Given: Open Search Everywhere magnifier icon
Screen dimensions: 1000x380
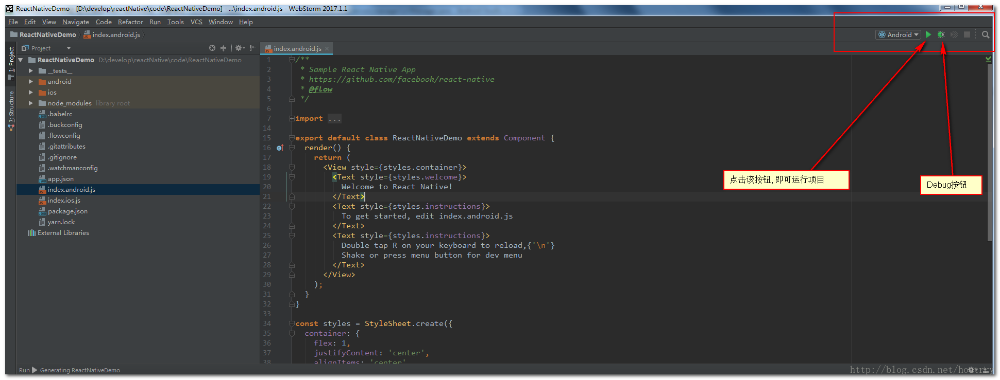Looking at the screenshot, I should click(986, 34).
